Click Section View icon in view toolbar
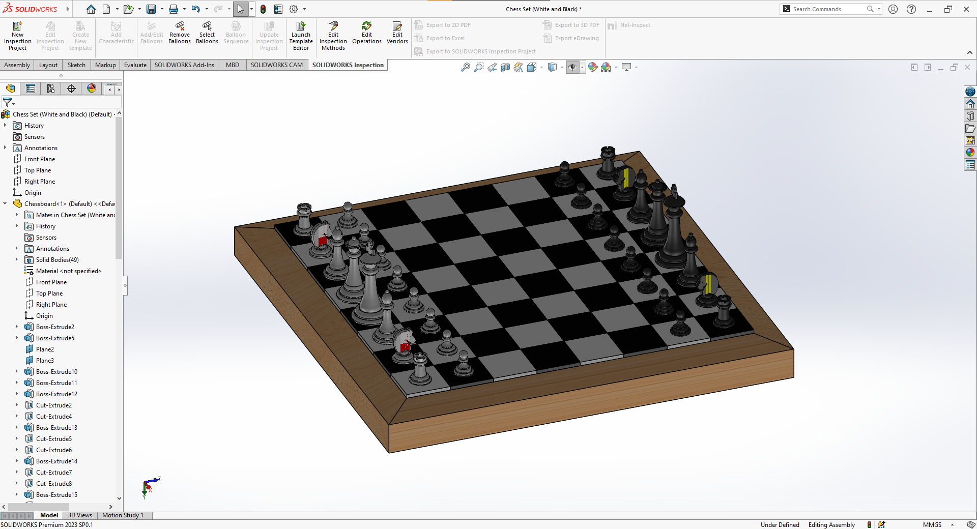The image size is (977, 529). pos(505,67)
